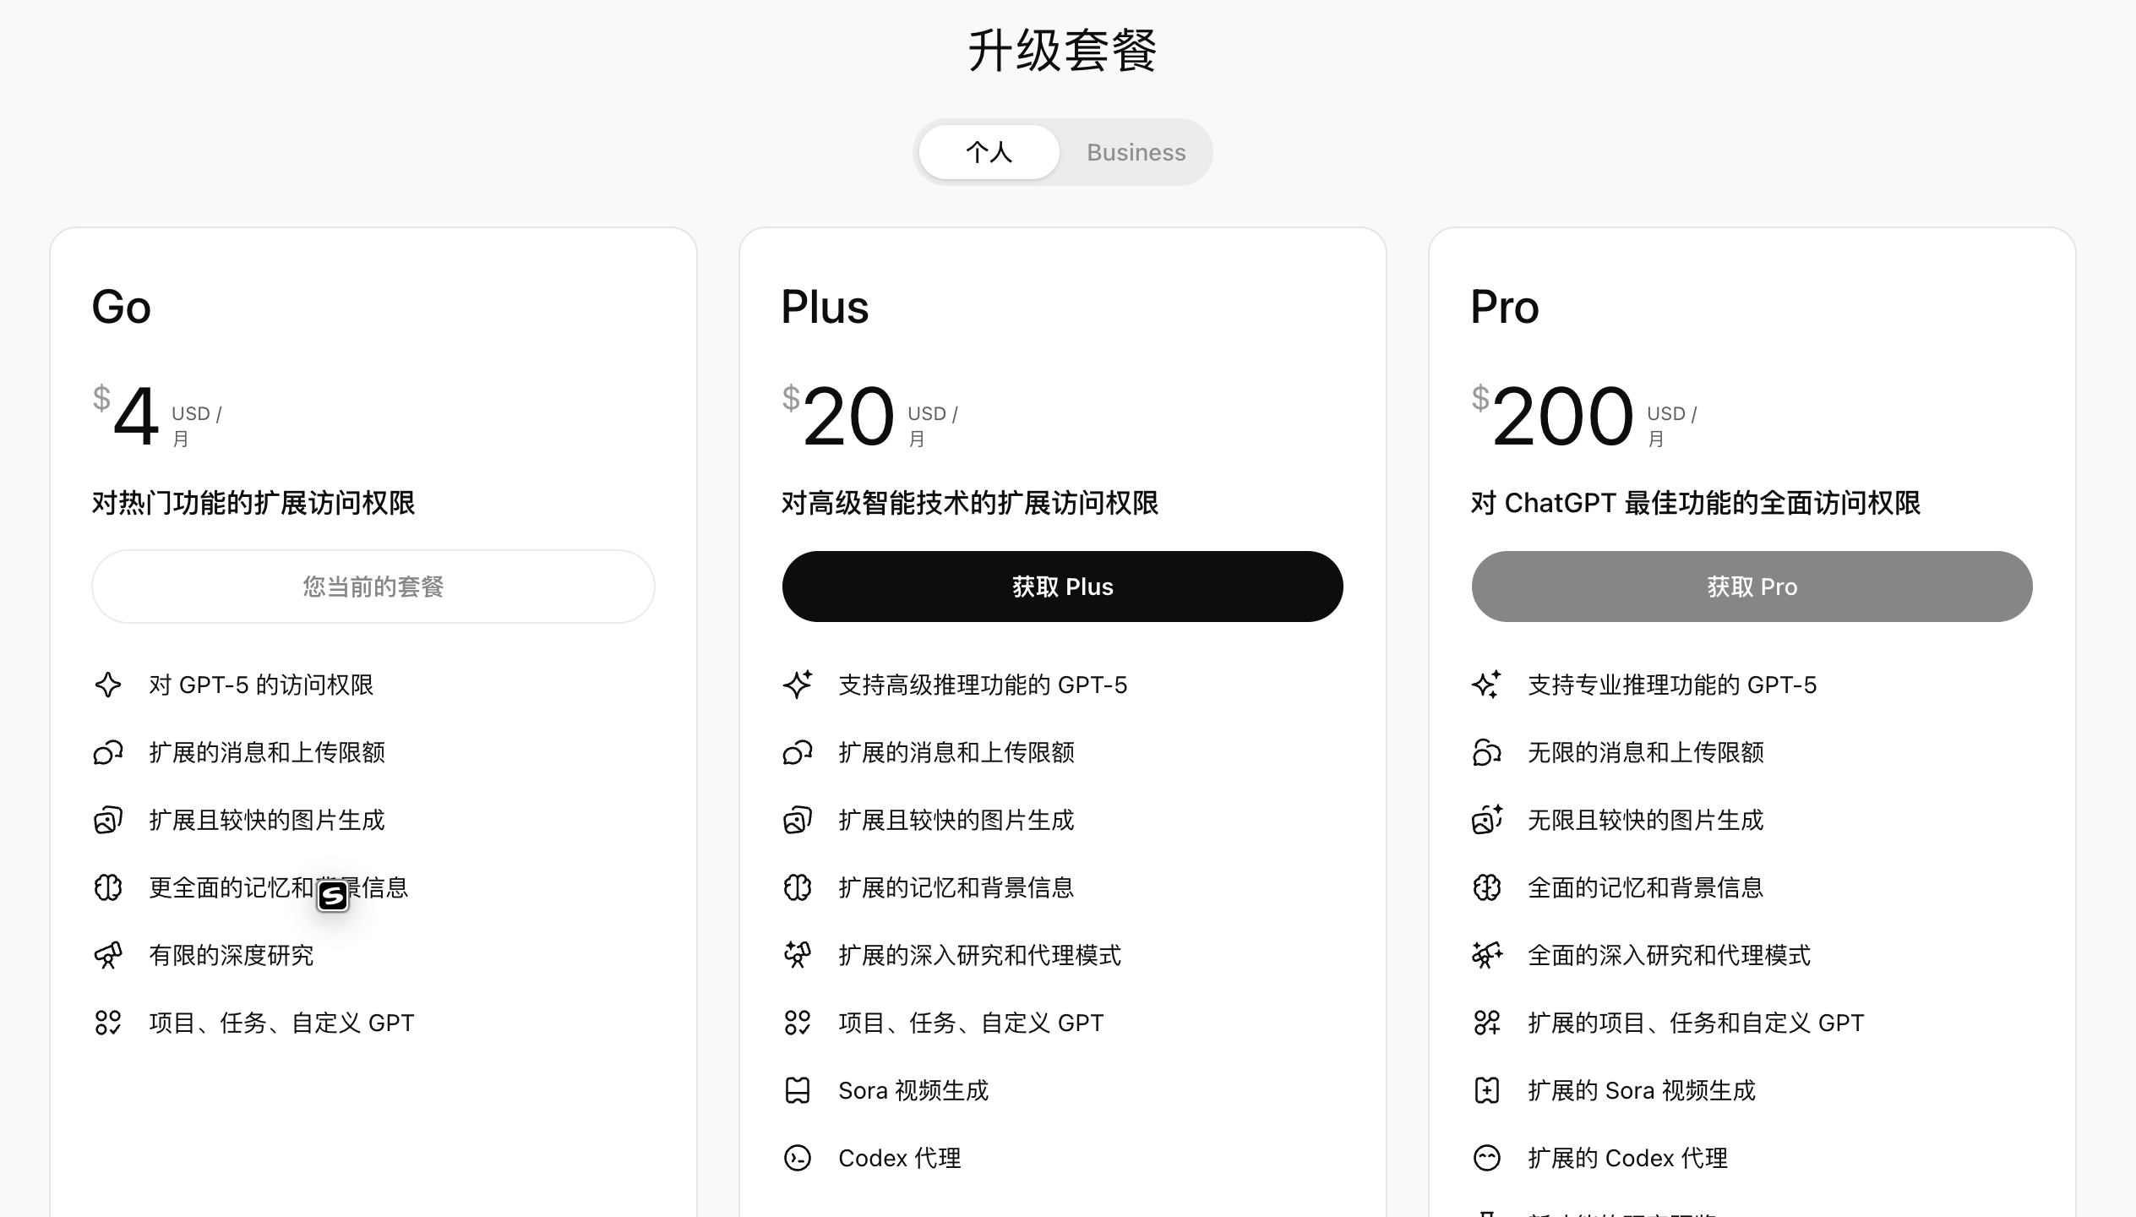
Task: Click text 对高级智能技术的扩展访问权限
Action: (970, 504)
